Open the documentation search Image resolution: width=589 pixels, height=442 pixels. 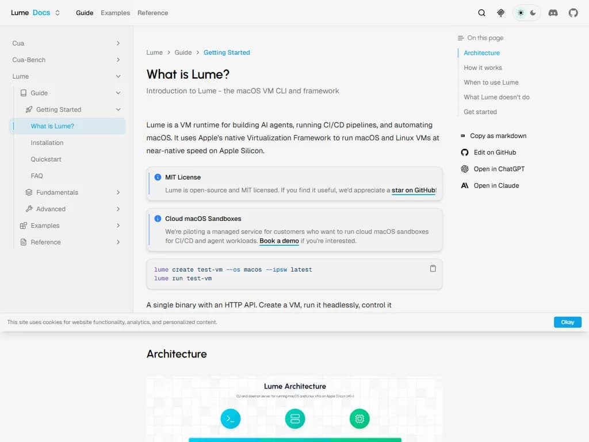coord(481,12)
